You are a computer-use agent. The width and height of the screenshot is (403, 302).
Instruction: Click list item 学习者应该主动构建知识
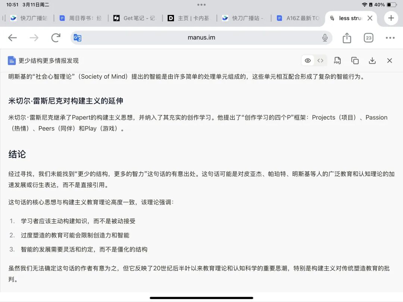[78, 221]
